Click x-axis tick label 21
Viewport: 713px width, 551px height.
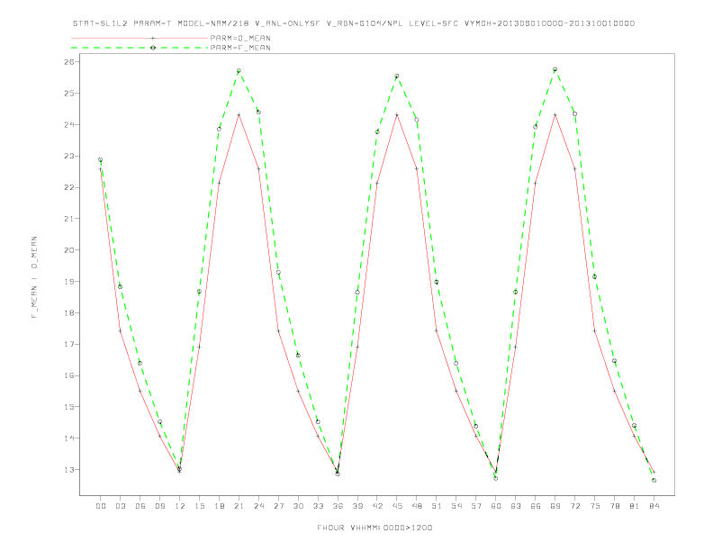239,506
